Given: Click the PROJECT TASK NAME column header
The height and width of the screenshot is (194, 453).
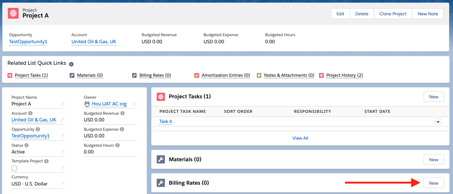Looking at the screenshot, I should 183,111.
